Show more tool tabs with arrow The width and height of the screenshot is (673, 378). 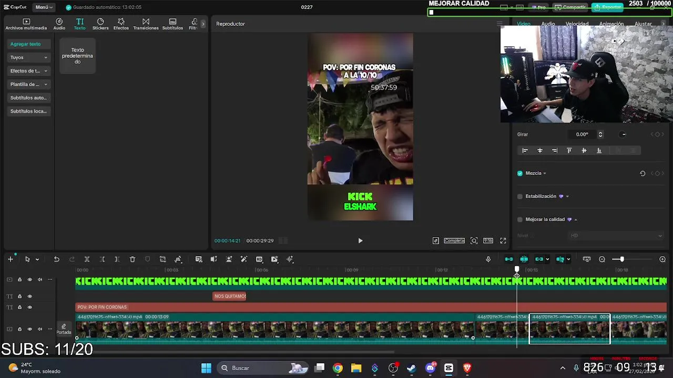[x=203, y=24]
